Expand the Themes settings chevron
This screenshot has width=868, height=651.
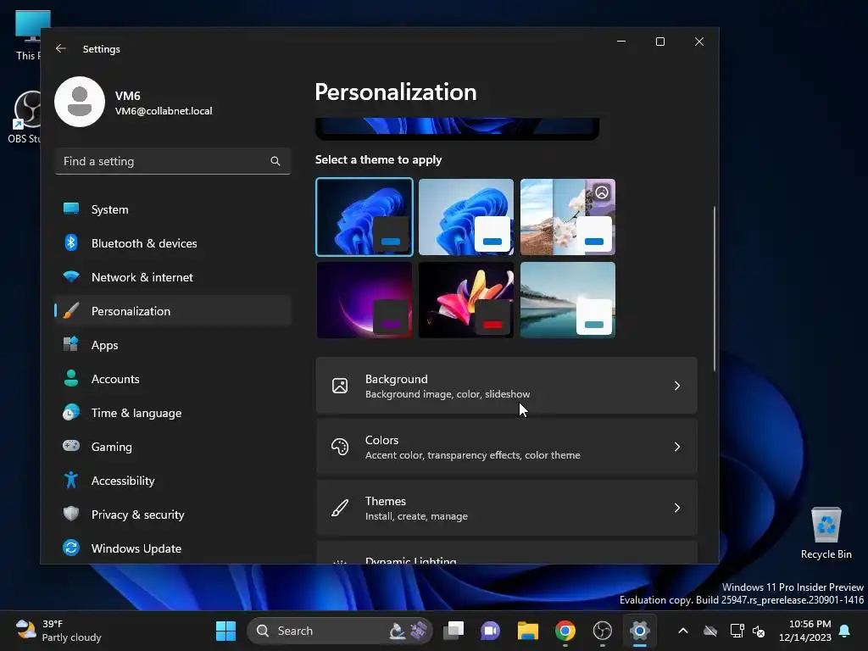pos(677,508)
